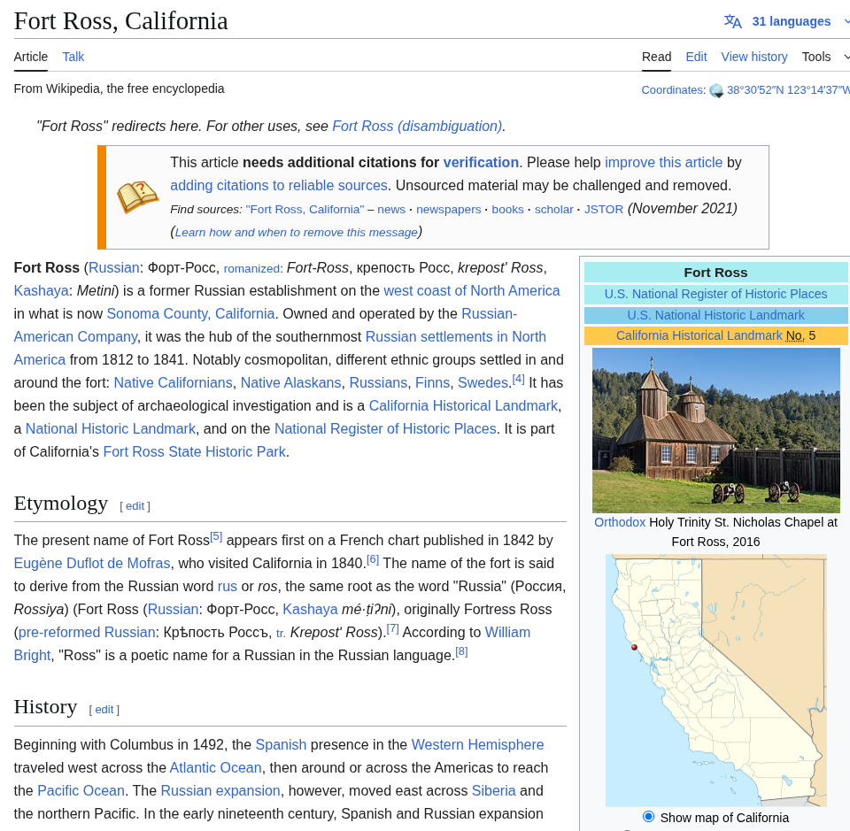Open the Siberia link
850x831 pixels.
[493, 791]
